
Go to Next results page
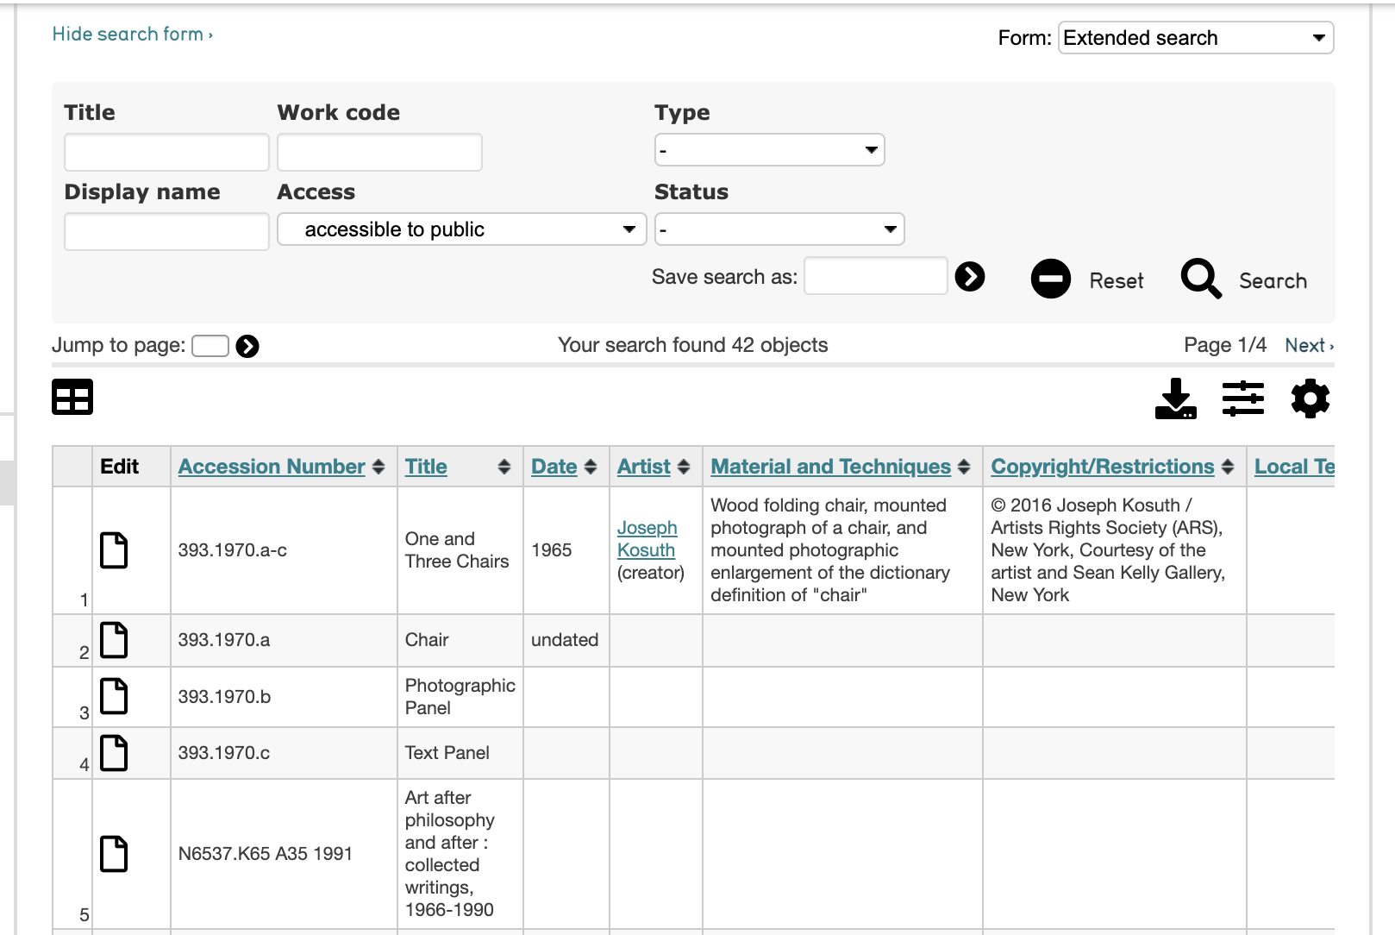1310,346
